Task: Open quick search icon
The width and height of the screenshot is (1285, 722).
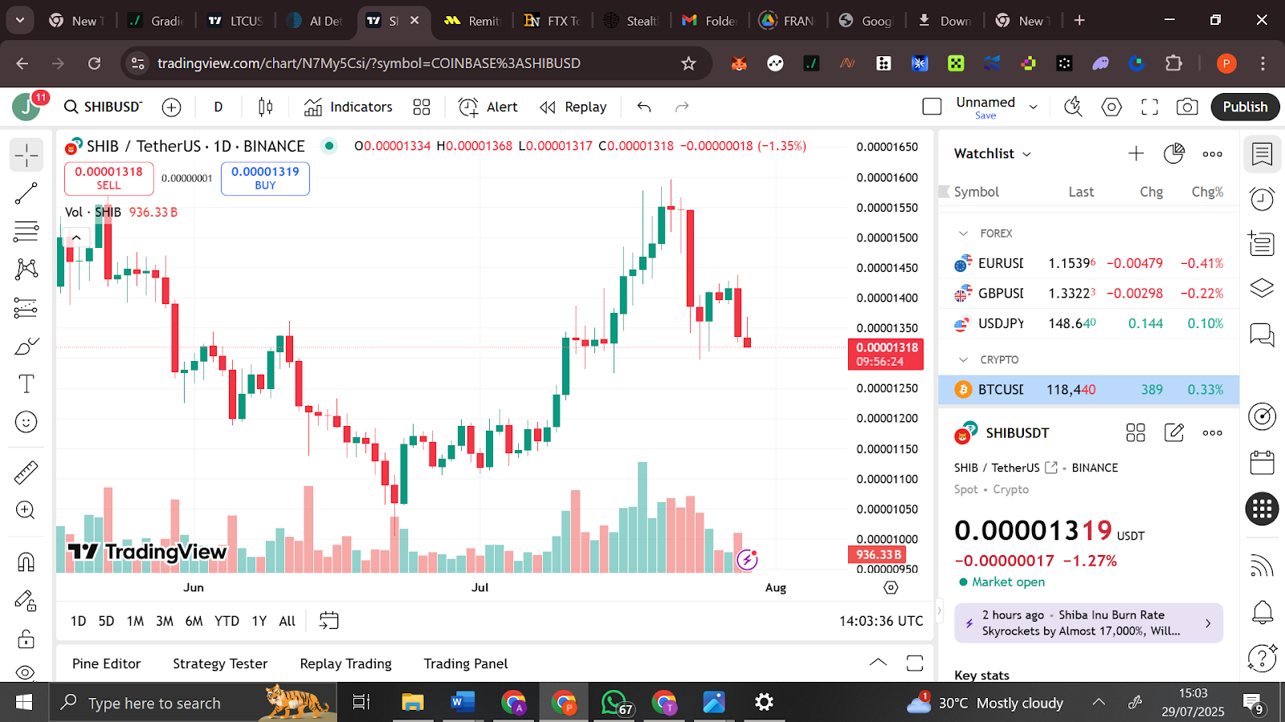Action: [x=1073, y=107]
